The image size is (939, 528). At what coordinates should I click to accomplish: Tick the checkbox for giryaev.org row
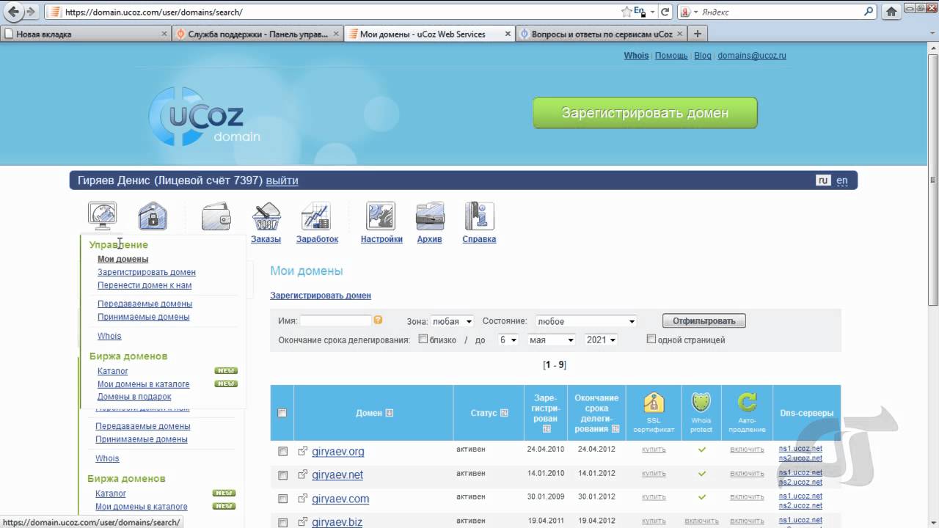tap(282, 452)
